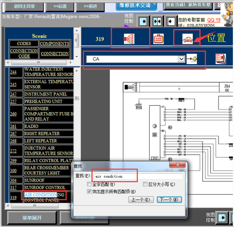Toggle highlight all matches checkbox
Image resolution: width=234 pixels, height=227 pixels.
(89, 191)
